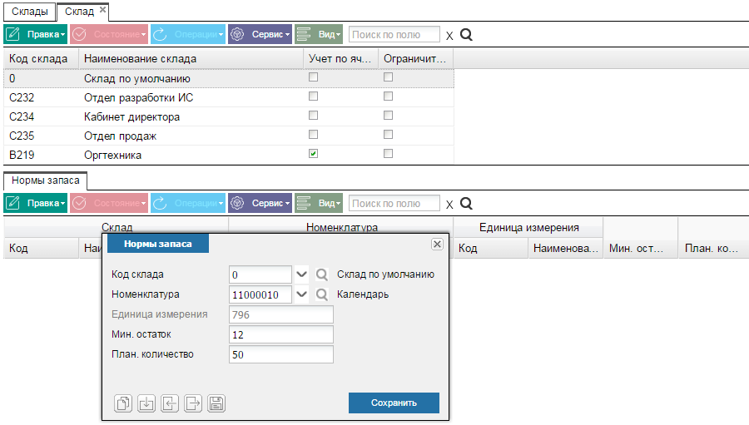Click the previous record arrow icon
The width and height of the screenshot is (749, 425).
(x=170, y=403)
